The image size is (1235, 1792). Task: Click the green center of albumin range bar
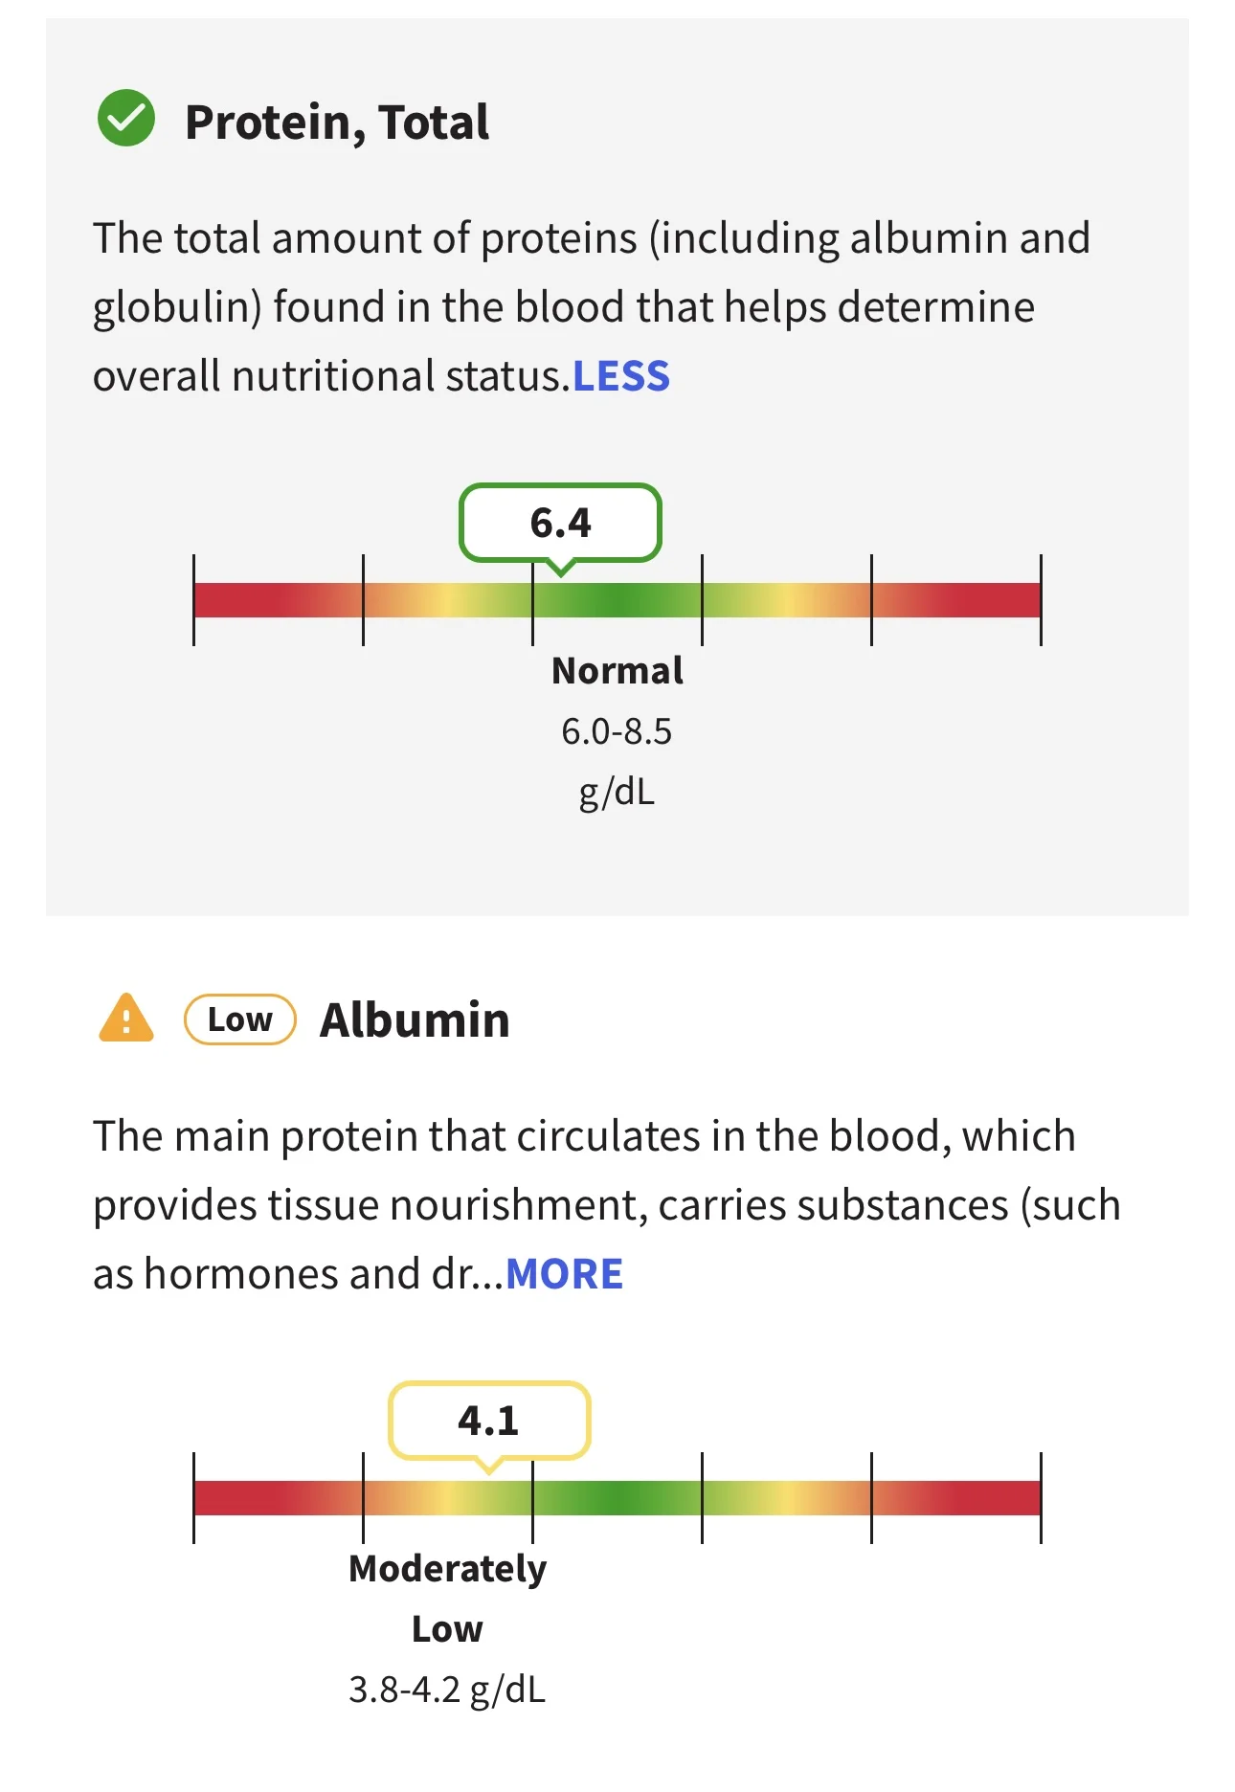617,1498
